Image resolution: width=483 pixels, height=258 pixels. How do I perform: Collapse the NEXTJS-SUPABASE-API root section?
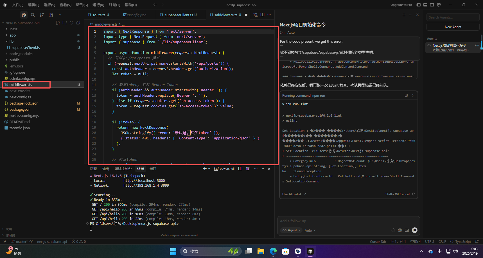(x=22, y=23)
